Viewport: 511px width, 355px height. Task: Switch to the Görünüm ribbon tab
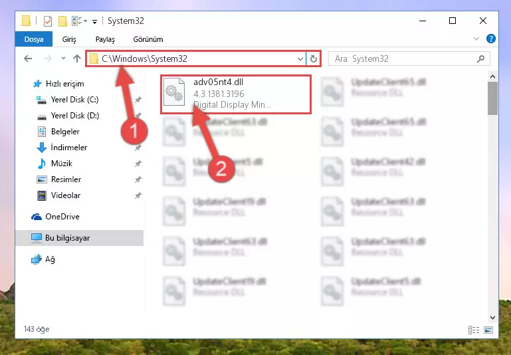(148, 39)
